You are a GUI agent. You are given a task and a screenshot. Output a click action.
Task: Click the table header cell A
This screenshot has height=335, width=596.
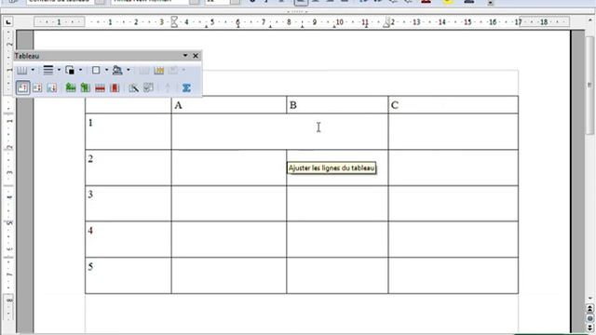tap(229, 105)
